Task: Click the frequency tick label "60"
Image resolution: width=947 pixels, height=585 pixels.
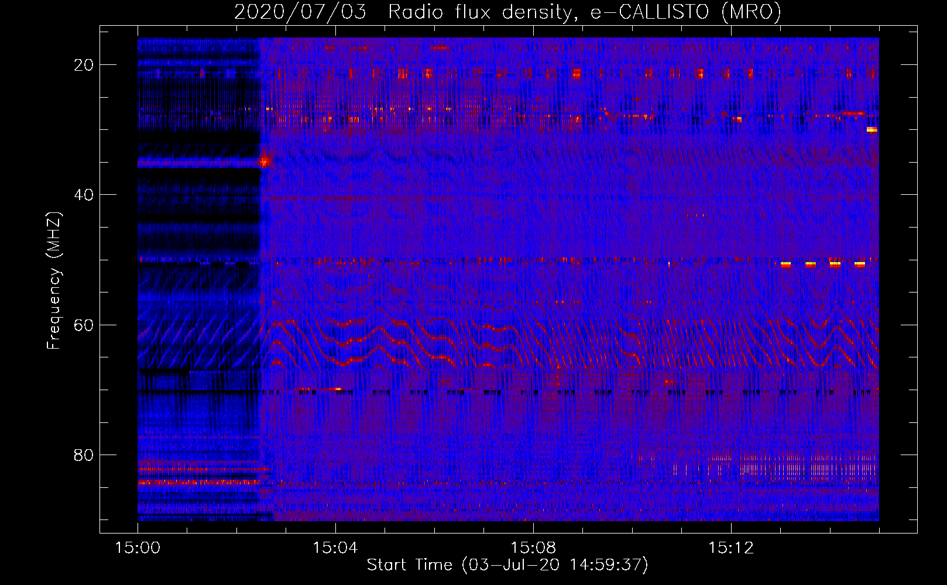Action: pyautogui.click(x=84, y=325)
